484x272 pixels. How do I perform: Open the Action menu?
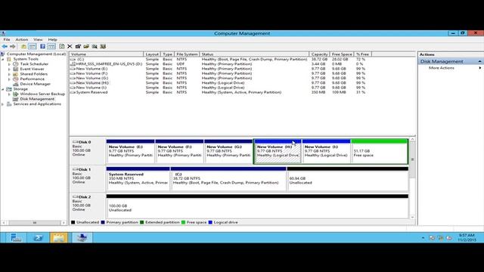[x=22, y=39]
